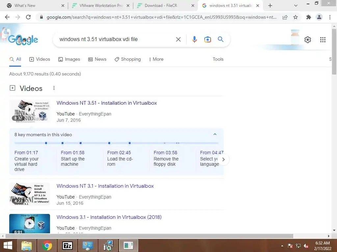Open Control Panel taskbar icon
This screenshot has width=337, height=252.
88,245
